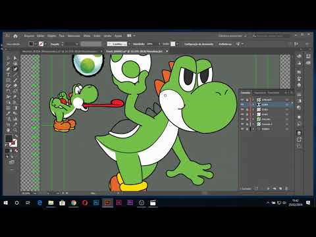The width and height of the screenshot is (316, 237).
Task: Select the Column Graph tool
Action: click(x=15, y=119)
